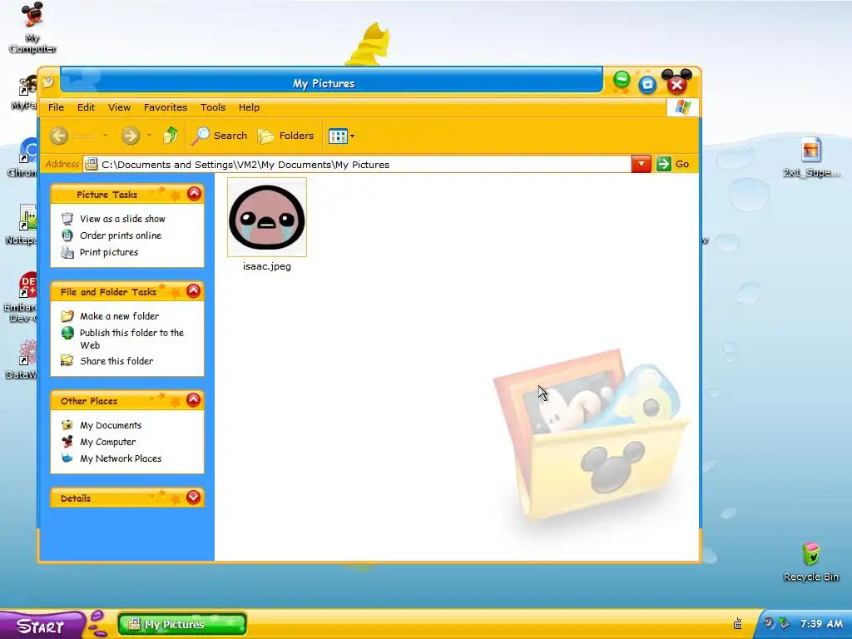Open the Help menu
852x639 pixels.
pos(249,107)
